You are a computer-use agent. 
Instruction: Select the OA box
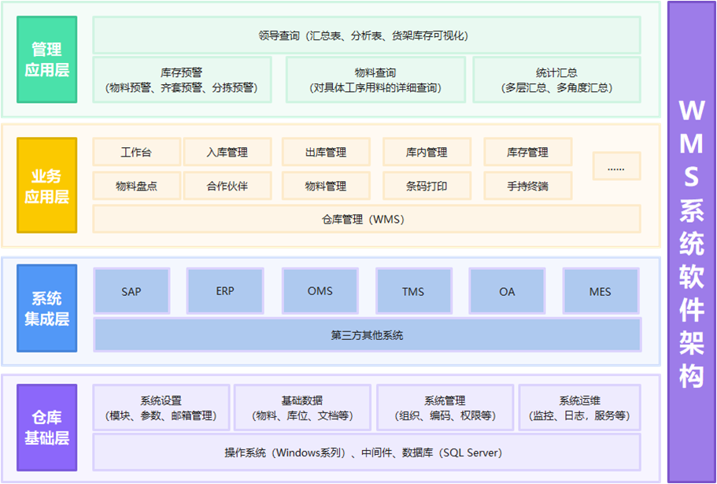coord(507,291)
